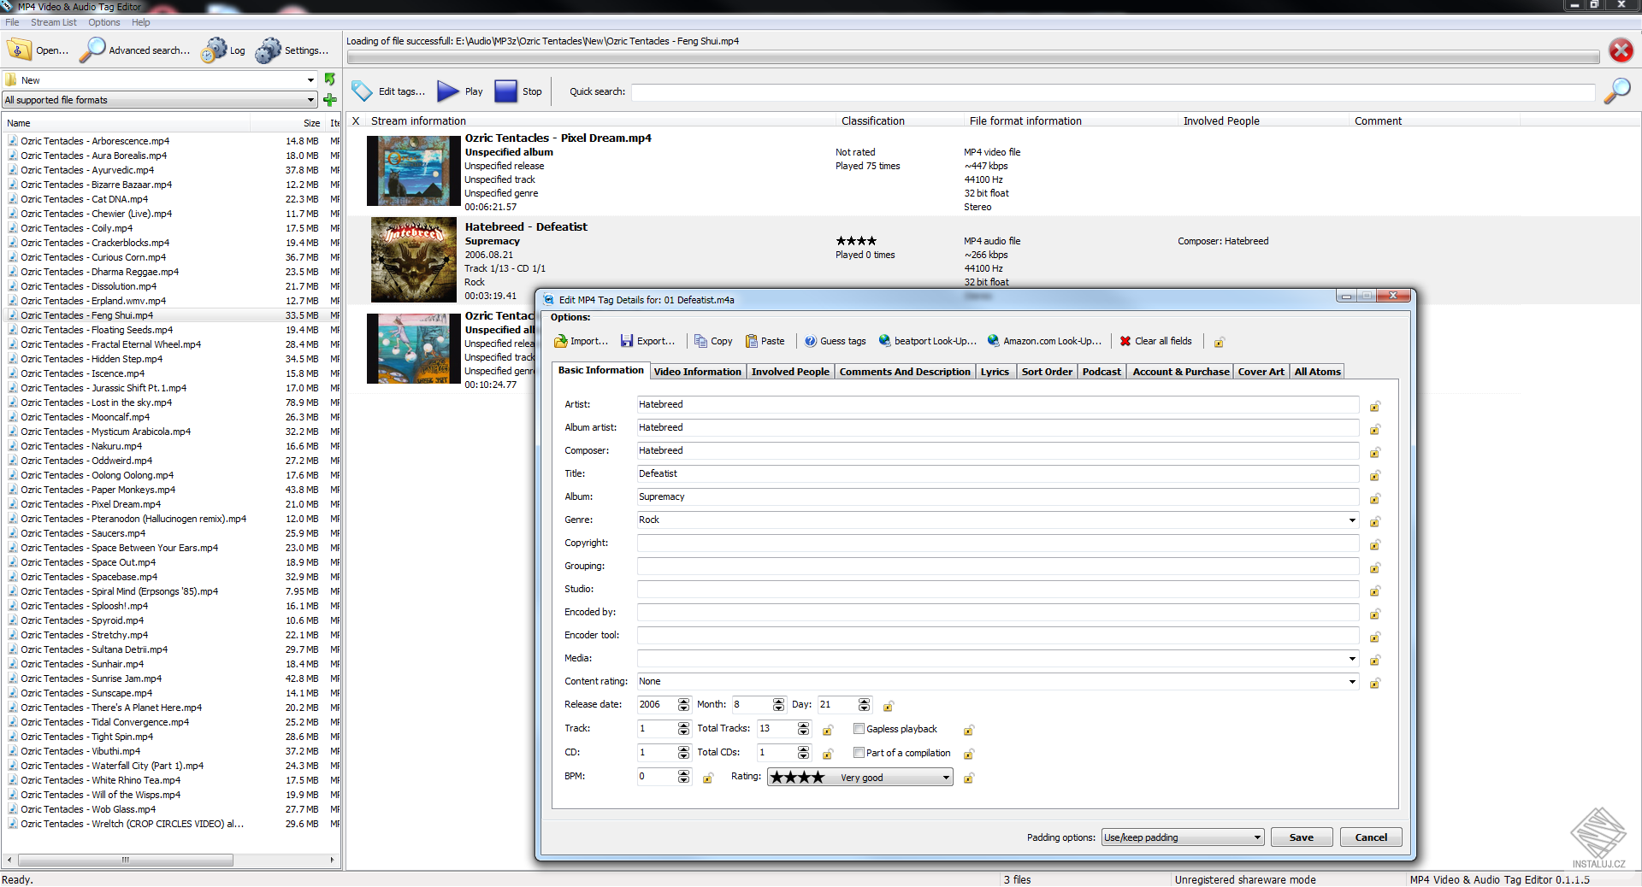Click the Copy tags icon

coord(712,341)
